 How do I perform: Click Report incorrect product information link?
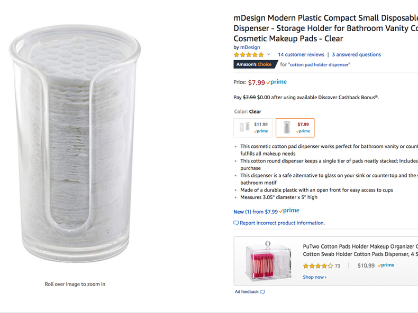(282, 223)
